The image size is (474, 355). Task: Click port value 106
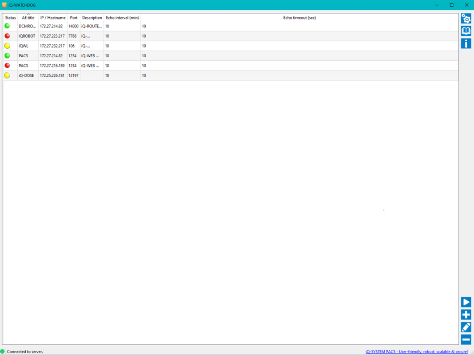pos(72,46)
